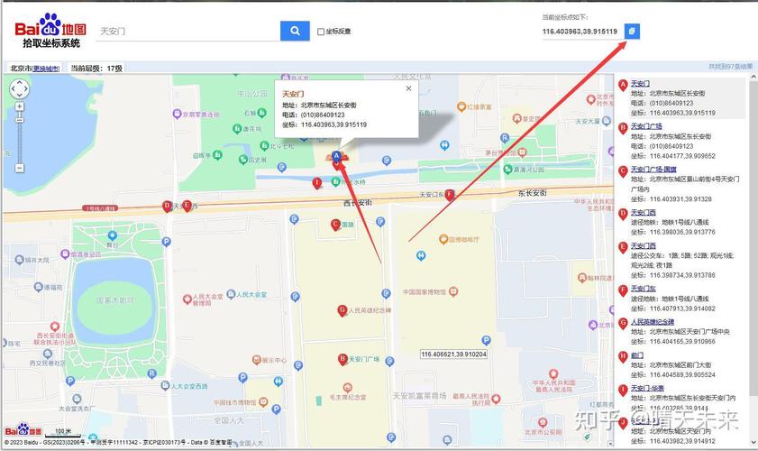This screenshot has width=758, height=451.
Task: Click the 菖蒲河公园 green park icon
Action: pyautogui.click(x=507, y=170)
